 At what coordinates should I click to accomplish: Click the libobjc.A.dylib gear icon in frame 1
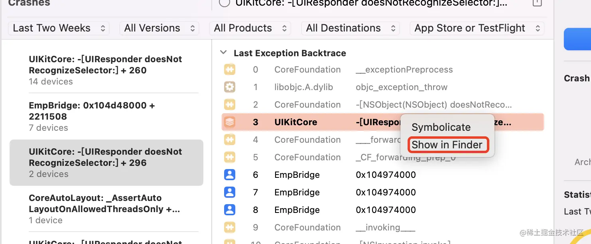click(230, 87)
